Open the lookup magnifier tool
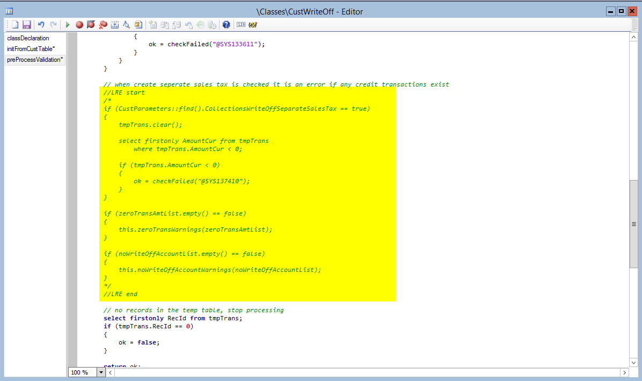 point(126,25)
